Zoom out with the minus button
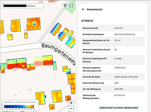The height and width of the screenshot is (112, 151). click(71, 108)
